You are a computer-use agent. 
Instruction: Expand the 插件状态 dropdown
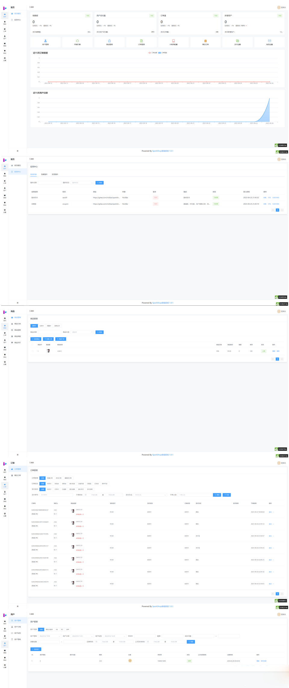(x=82, y=183)
